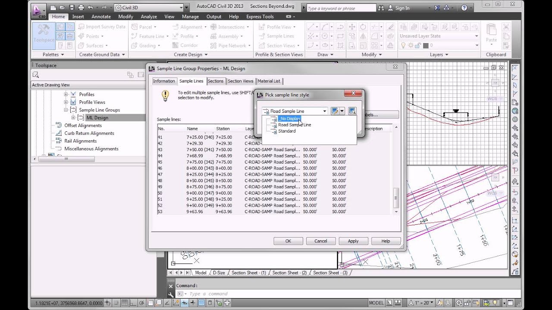Click the Cancel button
The height and width of the screenshot is (310, 552).
(320, 241)
